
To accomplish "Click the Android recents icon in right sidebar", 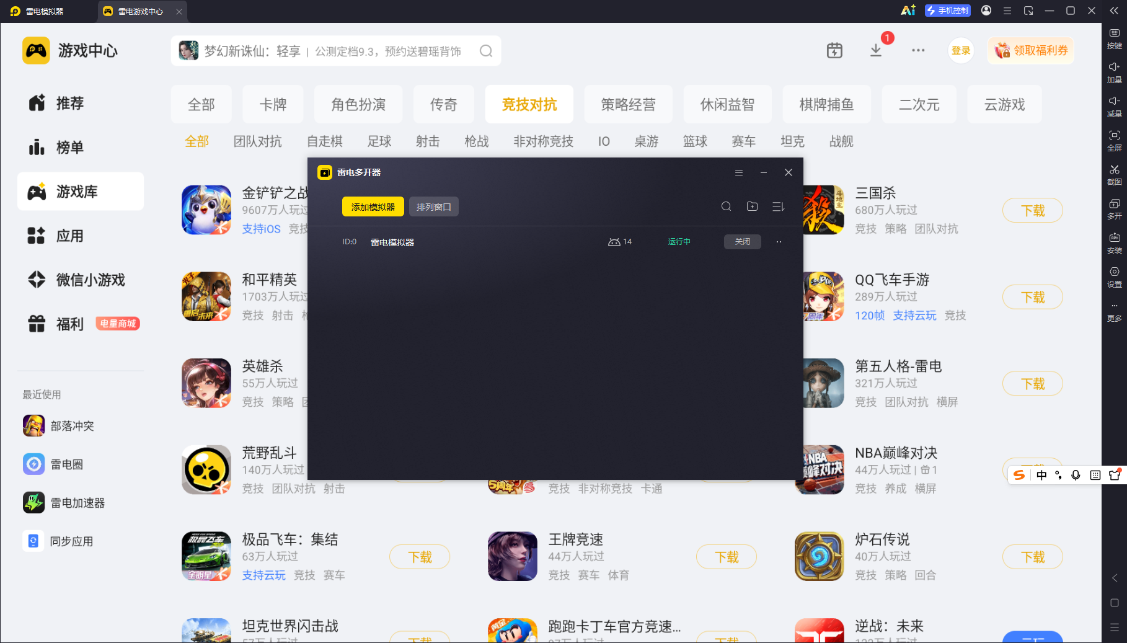I will click(x=1114, y=627).
